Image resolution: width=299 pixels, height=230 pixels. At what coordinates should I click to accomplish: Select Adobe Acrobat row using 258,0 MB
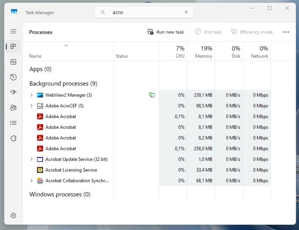pyautogui.click(x=147, y=148)
